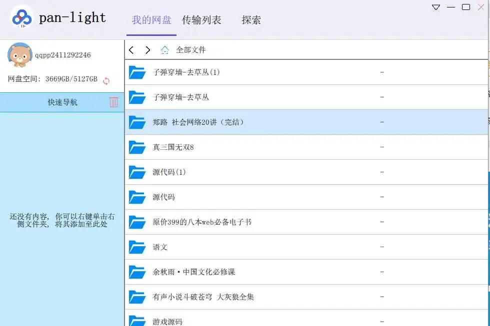Open the dropdown triangle menu in title bar
The width and height of the screenshot is (490, 326).
[436, 7]
